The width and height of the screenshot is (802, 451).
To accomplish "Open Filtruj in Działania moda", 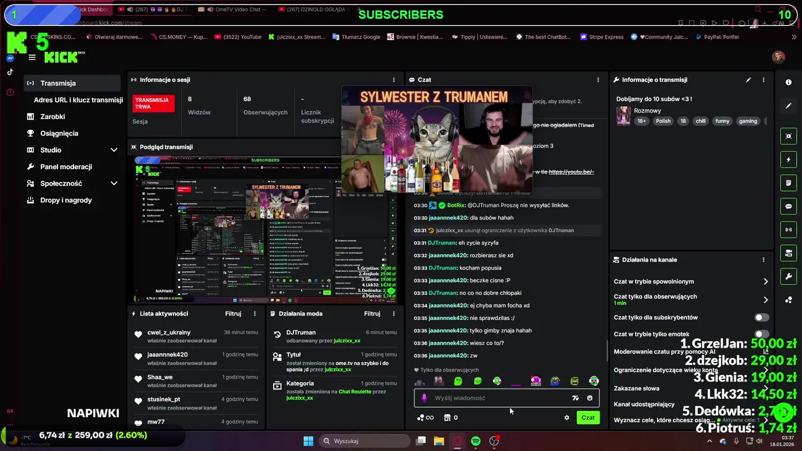I will click(372, 313).
